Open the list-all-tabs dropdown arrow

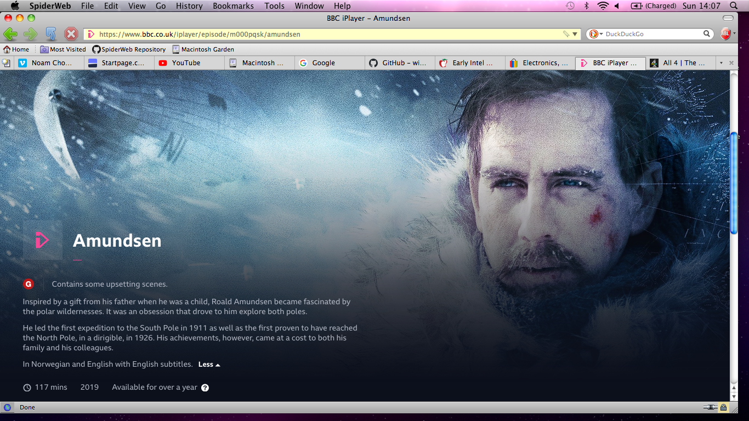pos(721,63)
